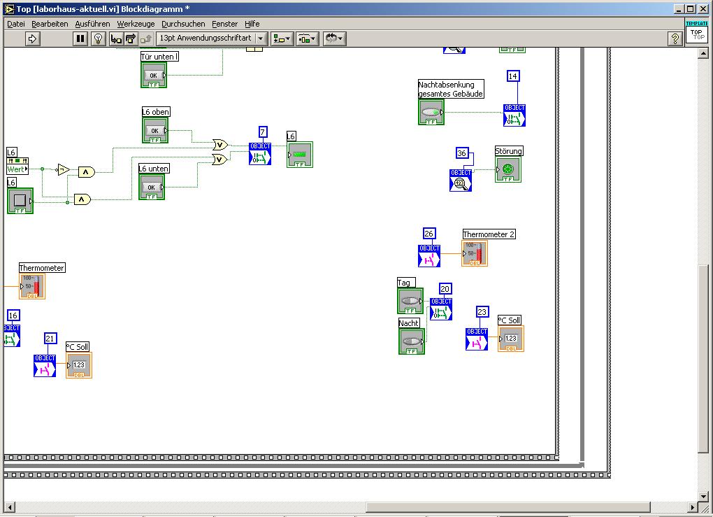Click the horizontal scrollbar right arrow
Screen dimensions: 713x517
[x=692, y=507]
